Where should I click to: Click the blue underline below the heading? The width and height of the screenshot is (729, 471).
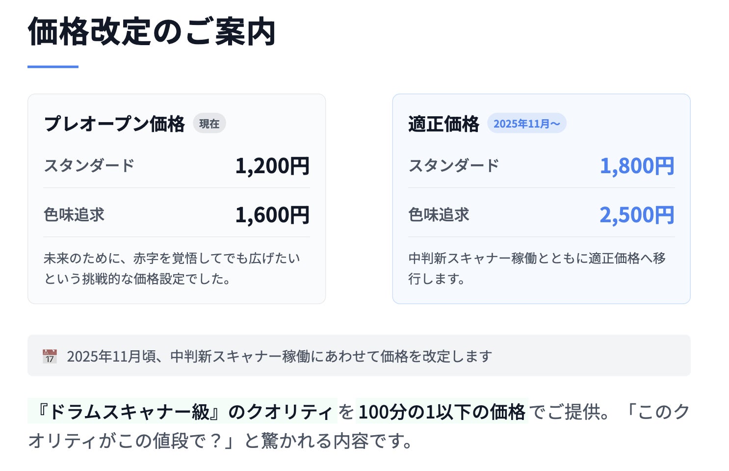(53, 67)
